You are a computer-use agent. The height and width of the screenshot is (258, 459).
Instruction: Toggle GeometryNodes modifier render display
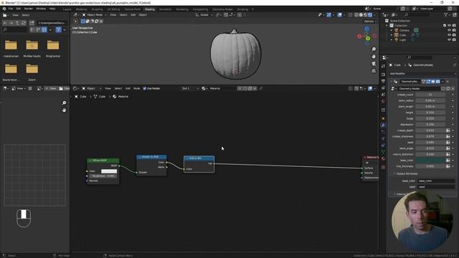click(x=437, y=82)
